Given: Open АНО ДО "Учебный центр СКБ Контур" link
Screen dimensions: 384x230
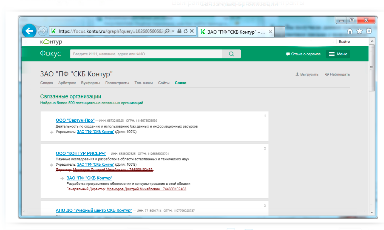Looking at the screenshot, I should [x=94, y=210].
